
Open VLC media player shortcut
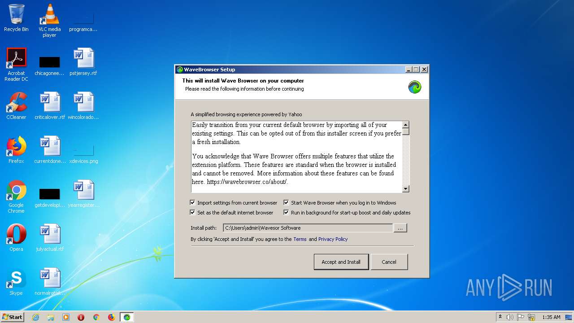pos(49,20)
